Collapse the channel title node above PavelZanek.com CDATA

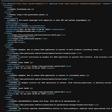click(5, 7)
